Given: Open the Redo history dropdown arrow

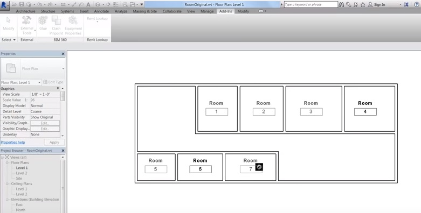Looking at the screenshot, I should pos(56,4).
